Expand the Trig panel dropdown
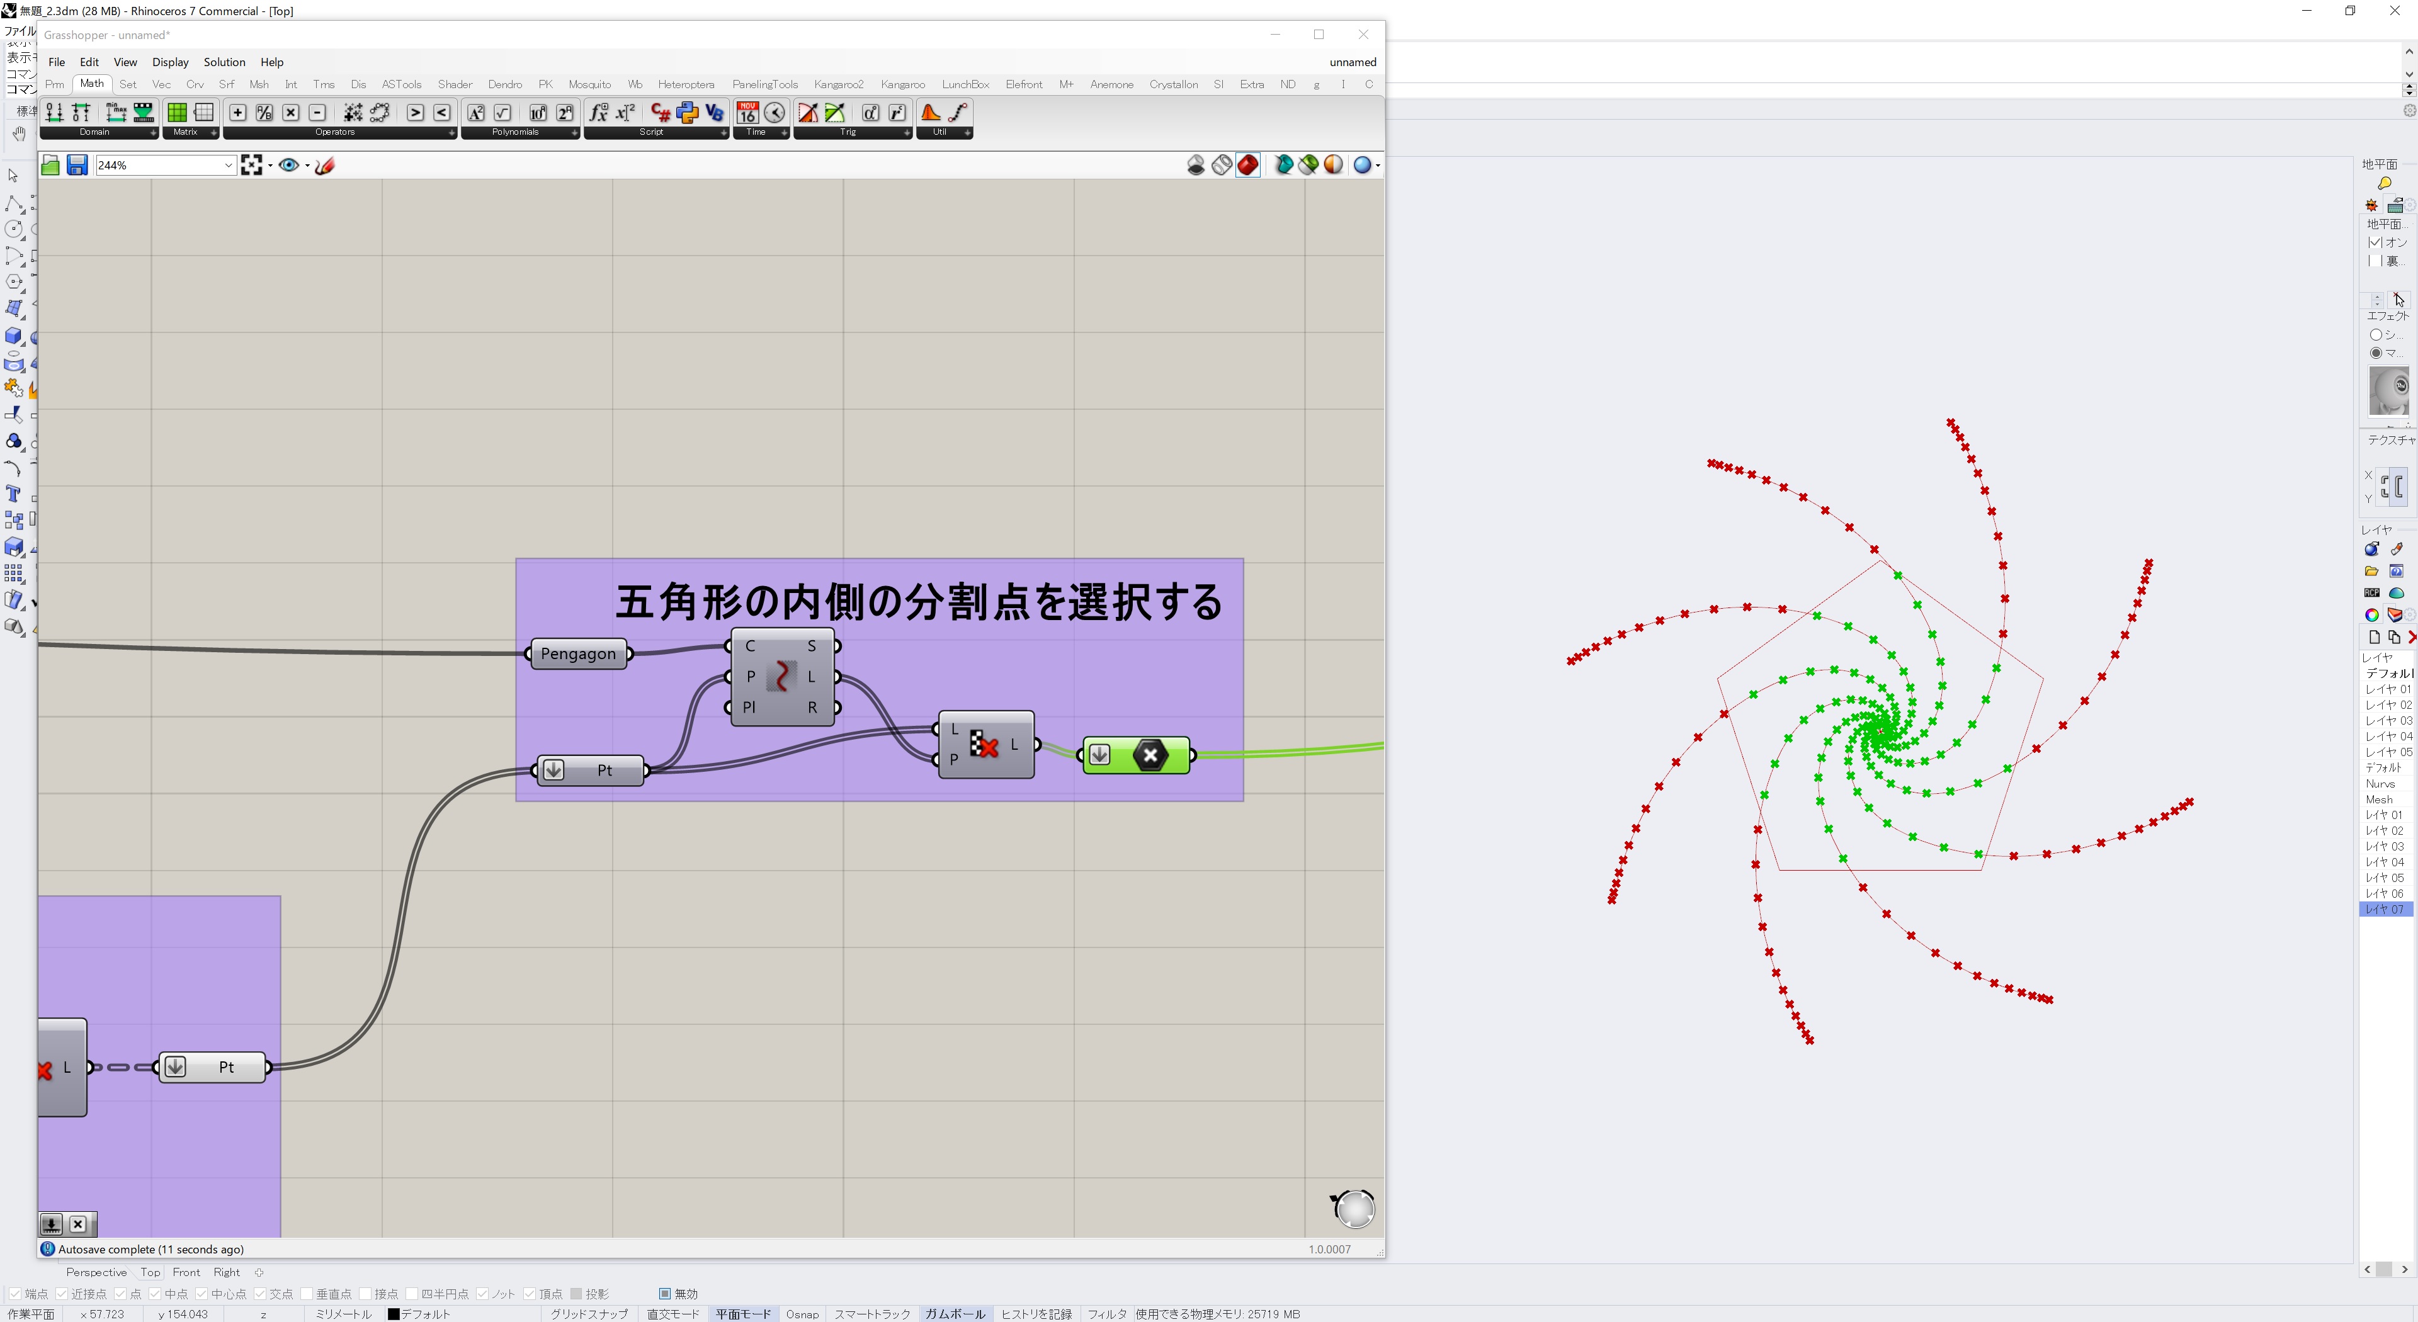2418x1322 pixels. pos(906,132)
